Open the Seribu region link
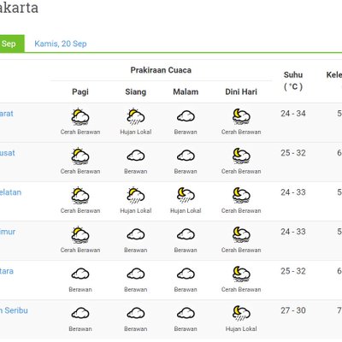 pos(14,310)
